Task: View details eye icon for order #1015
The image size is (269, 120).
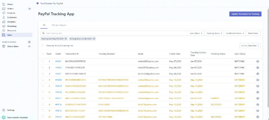Action: [x=257, y=111]
